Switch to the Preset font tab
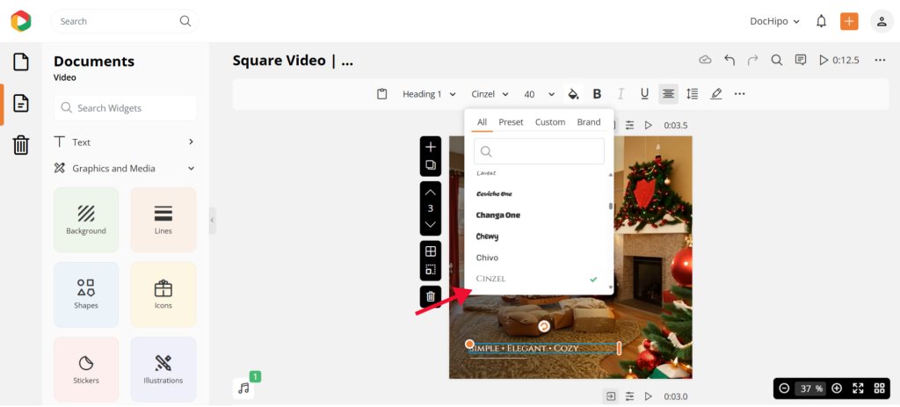The image size is (900, 407). pos(511,122)
